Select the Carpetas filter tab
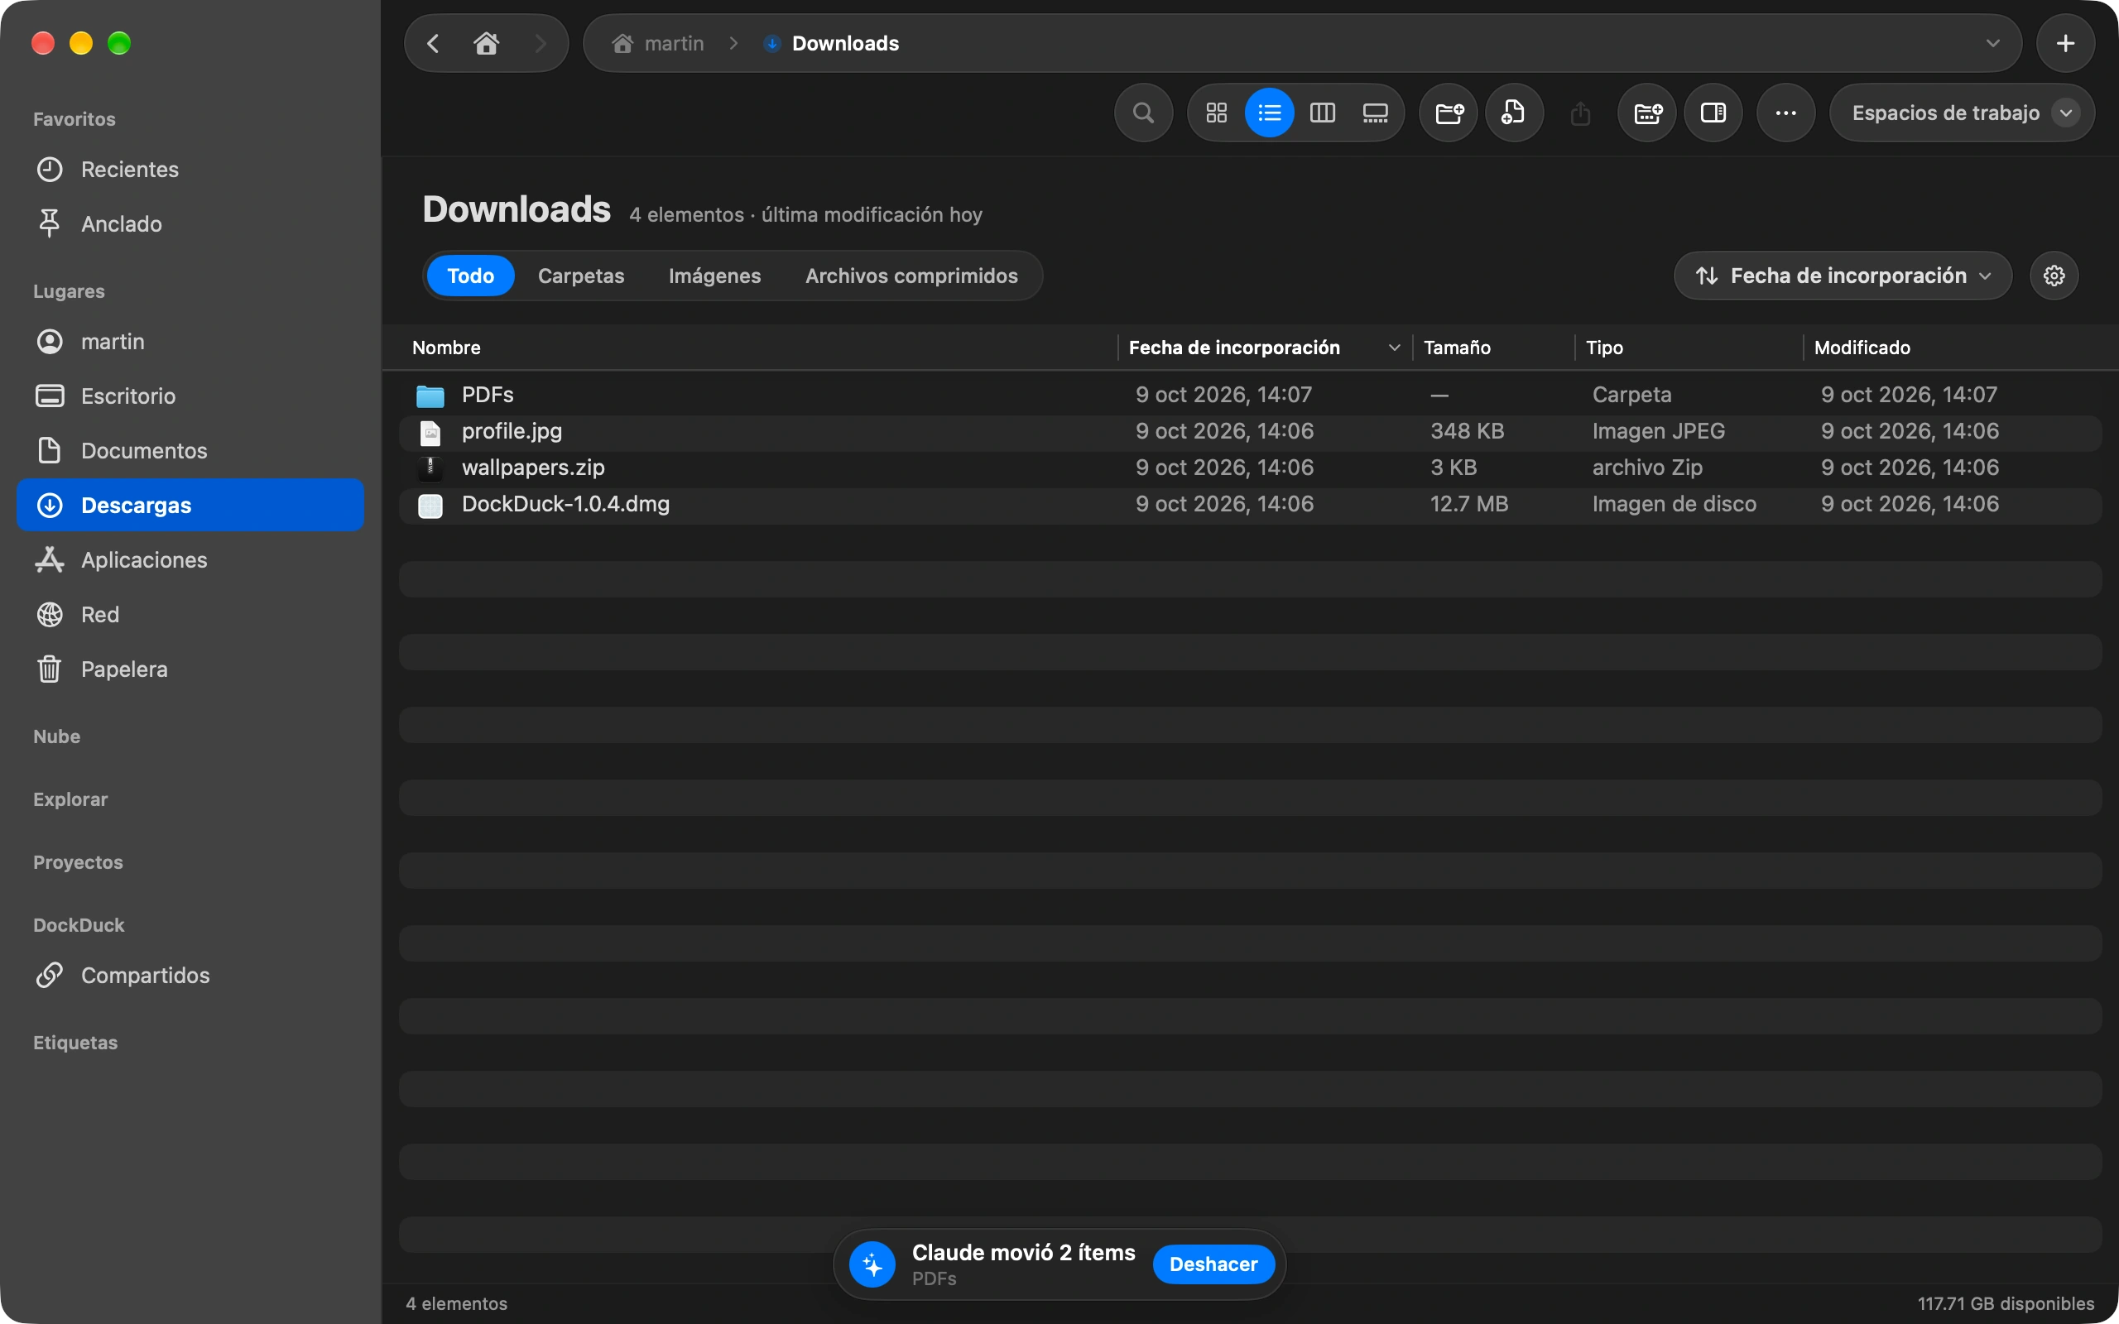The width and height of the screenshot is (2119, 1324). pyautogui.click(x=581, y=276)
